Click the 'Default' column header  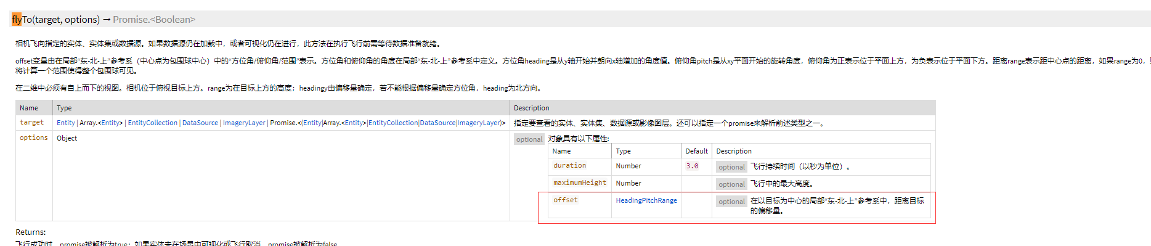[696, 151]
